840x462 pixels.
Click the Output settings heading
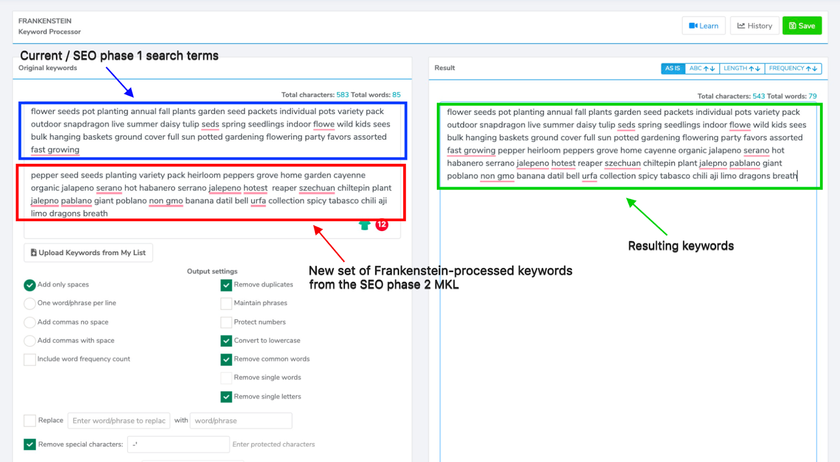point(212,271)
